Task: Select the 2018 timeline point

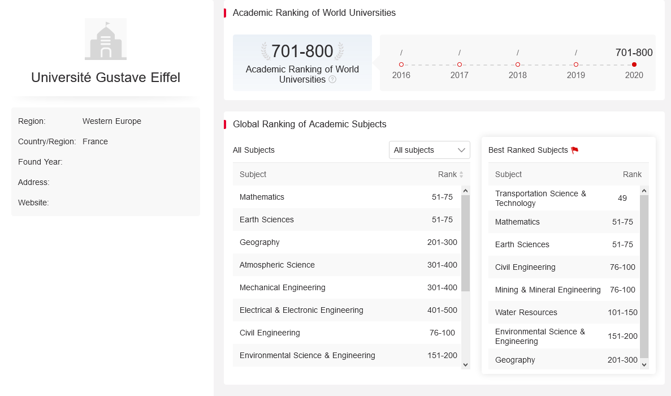Action: pos(517,64)
